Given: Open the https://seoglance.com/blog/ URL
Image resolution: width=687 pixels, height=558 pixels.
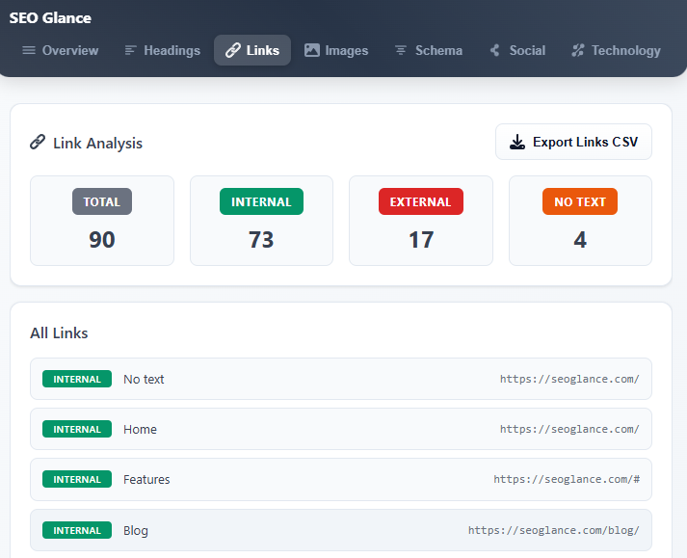Looking at the screenshot, I should (x=554, y=530).
